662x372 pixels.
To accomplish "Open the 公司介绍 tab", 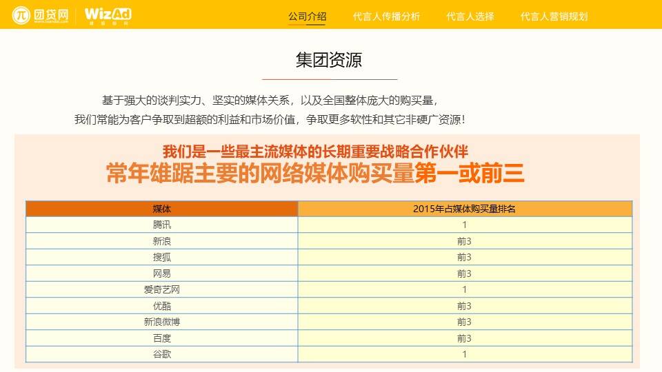I will tap(307, 17).
